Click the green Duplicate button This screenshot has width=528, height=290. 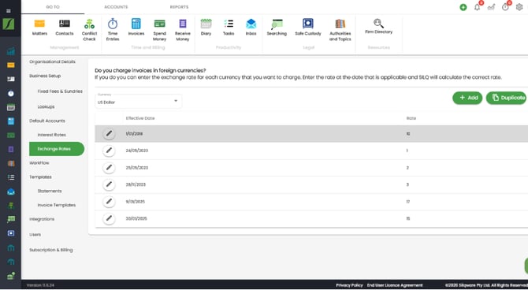(x=507, y=98)
